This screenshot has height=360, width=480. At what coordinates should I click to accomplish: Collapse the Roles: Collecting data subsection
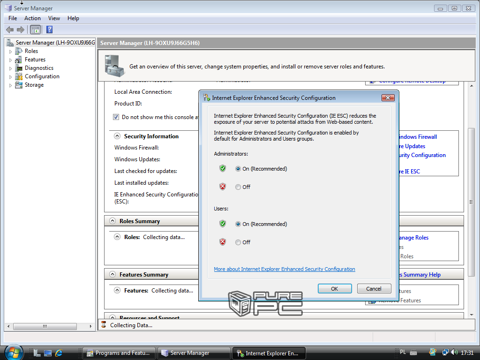117,237
